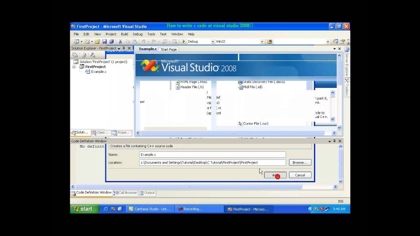The height and width of the screenshot is (236, 420).
Task: Open the Property Manager panel tab
Action: pos(121,132)
